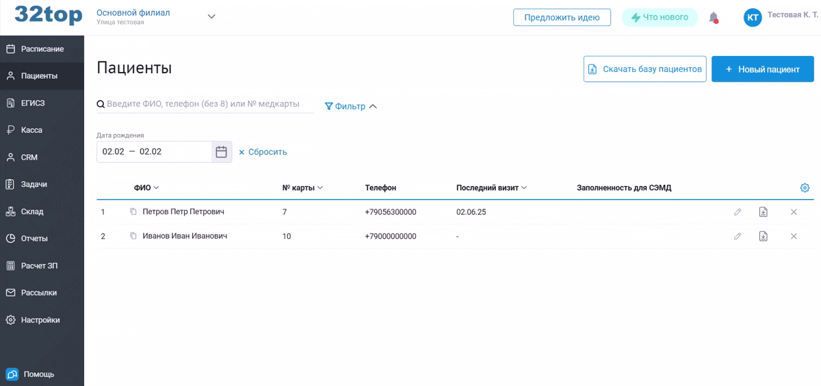Collapse the Фильтр panel
This screenshot has width=821, height=386.
click(x=351, y=106)
